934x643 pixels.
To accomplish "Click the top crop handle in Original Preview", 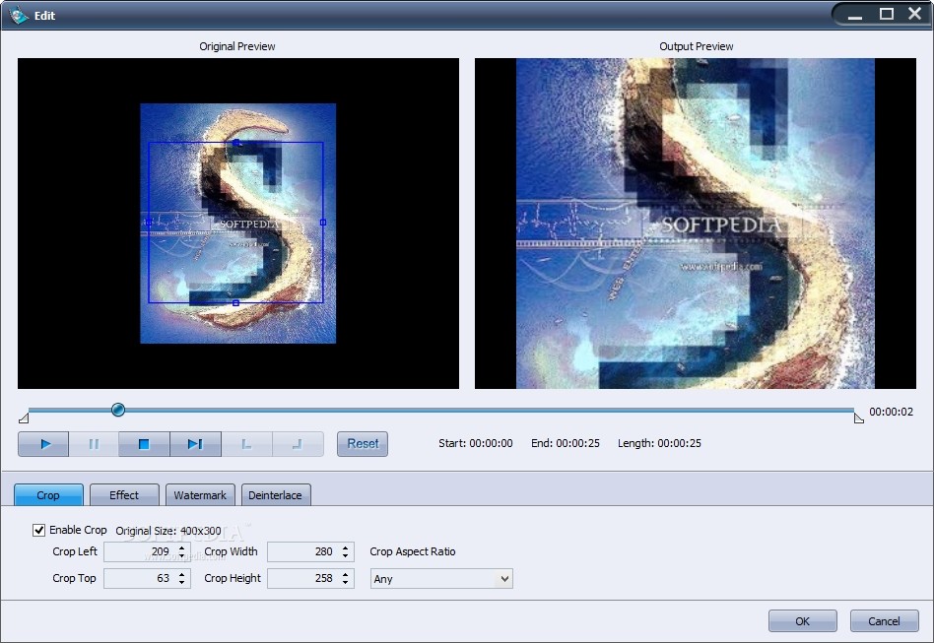I will 236,143.
